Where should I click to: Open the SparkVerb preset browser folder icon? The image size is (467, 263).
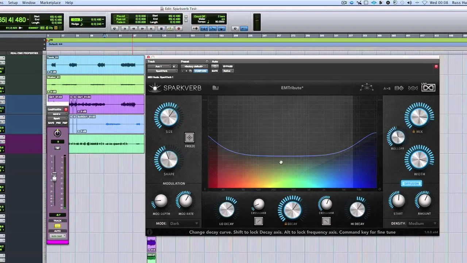[215, 88]
